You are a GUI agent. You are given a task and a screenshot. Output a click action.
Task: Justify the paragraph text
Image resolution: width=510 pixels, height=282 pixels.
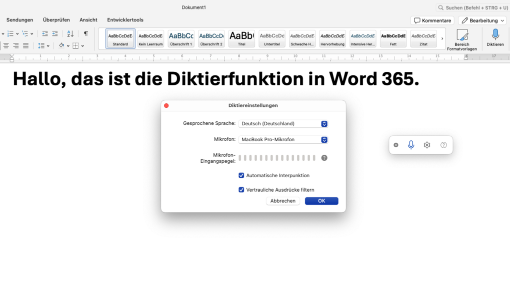click(25, 46)
